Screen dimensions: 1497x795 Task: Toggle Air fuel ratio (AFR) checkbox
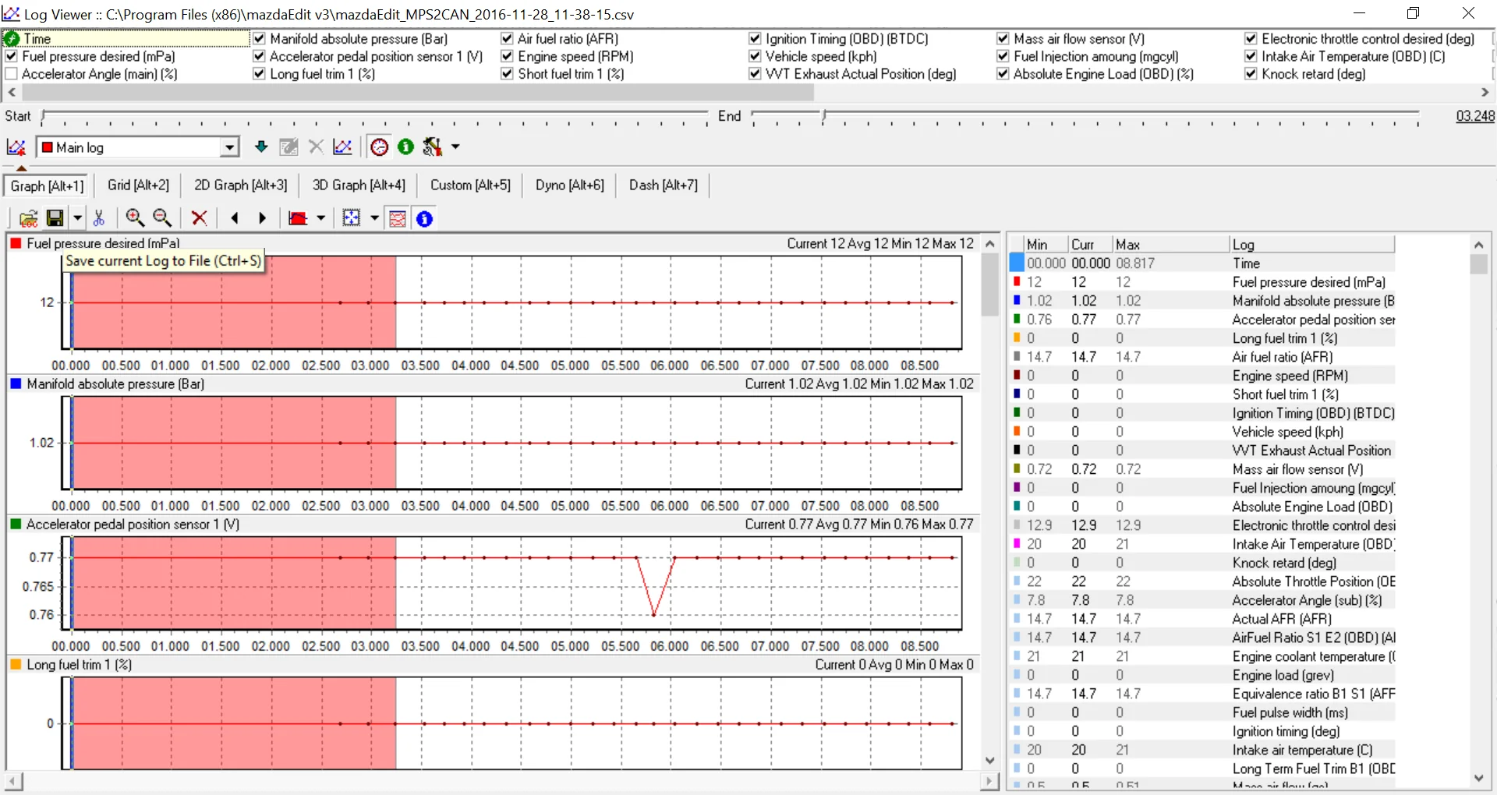507,38
